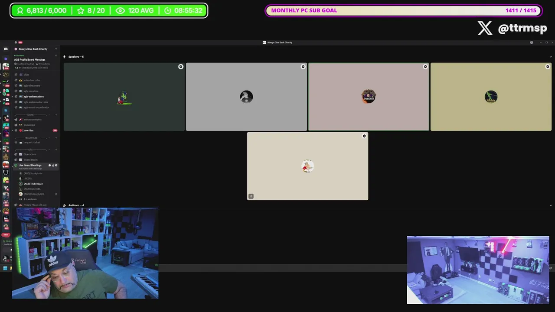
Task: Click the red NEW pill in server bar
Action: pyautogui.click(x=6, y=234)
